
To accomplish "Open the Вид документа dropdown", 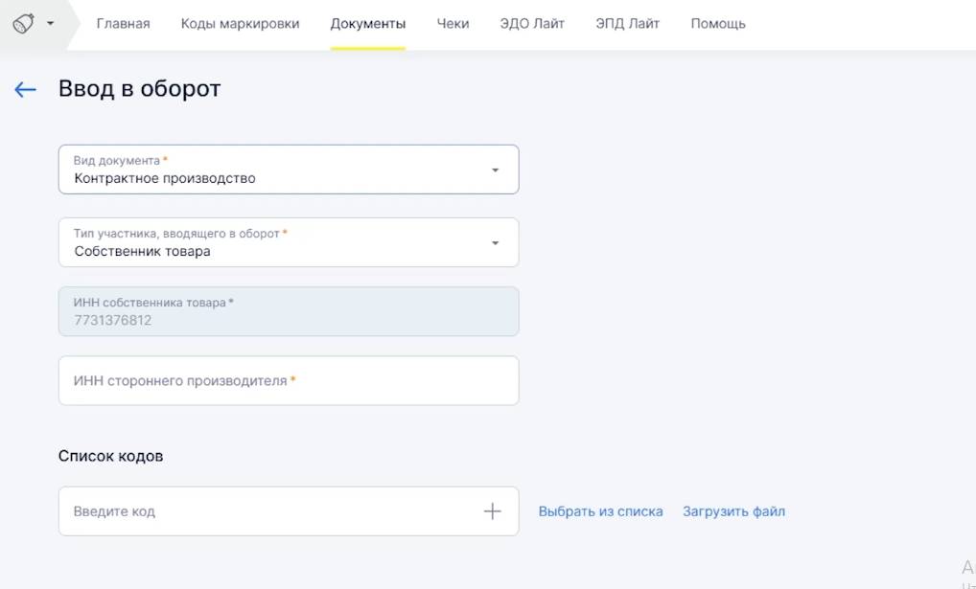I will (289, 170).
